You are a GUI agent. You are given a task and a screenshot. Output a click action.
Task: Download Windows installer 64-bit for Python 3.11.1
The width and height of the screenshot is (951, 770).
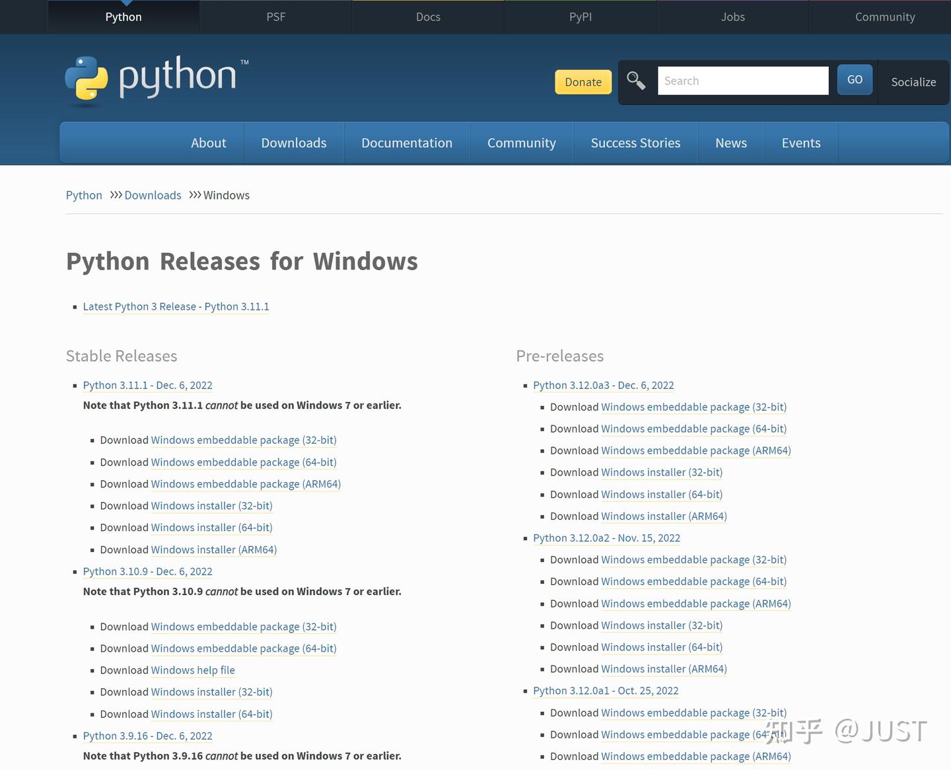tap(211, 527)
